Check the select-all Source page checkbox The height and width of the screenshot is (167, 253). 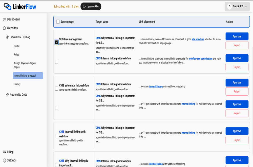pyautogui.click(x=57, y=22)
